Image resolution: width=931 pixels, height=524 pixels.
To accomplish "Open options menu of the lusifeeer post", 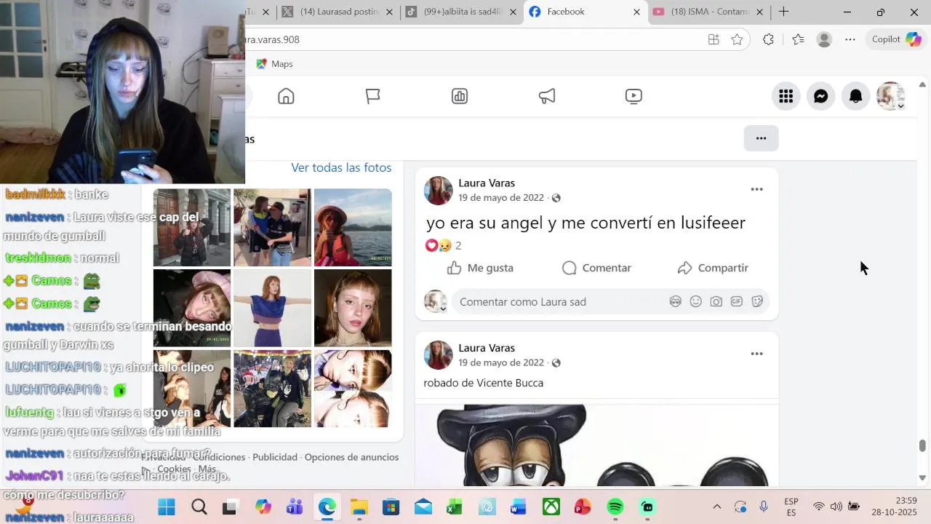I will click(756, 189).
